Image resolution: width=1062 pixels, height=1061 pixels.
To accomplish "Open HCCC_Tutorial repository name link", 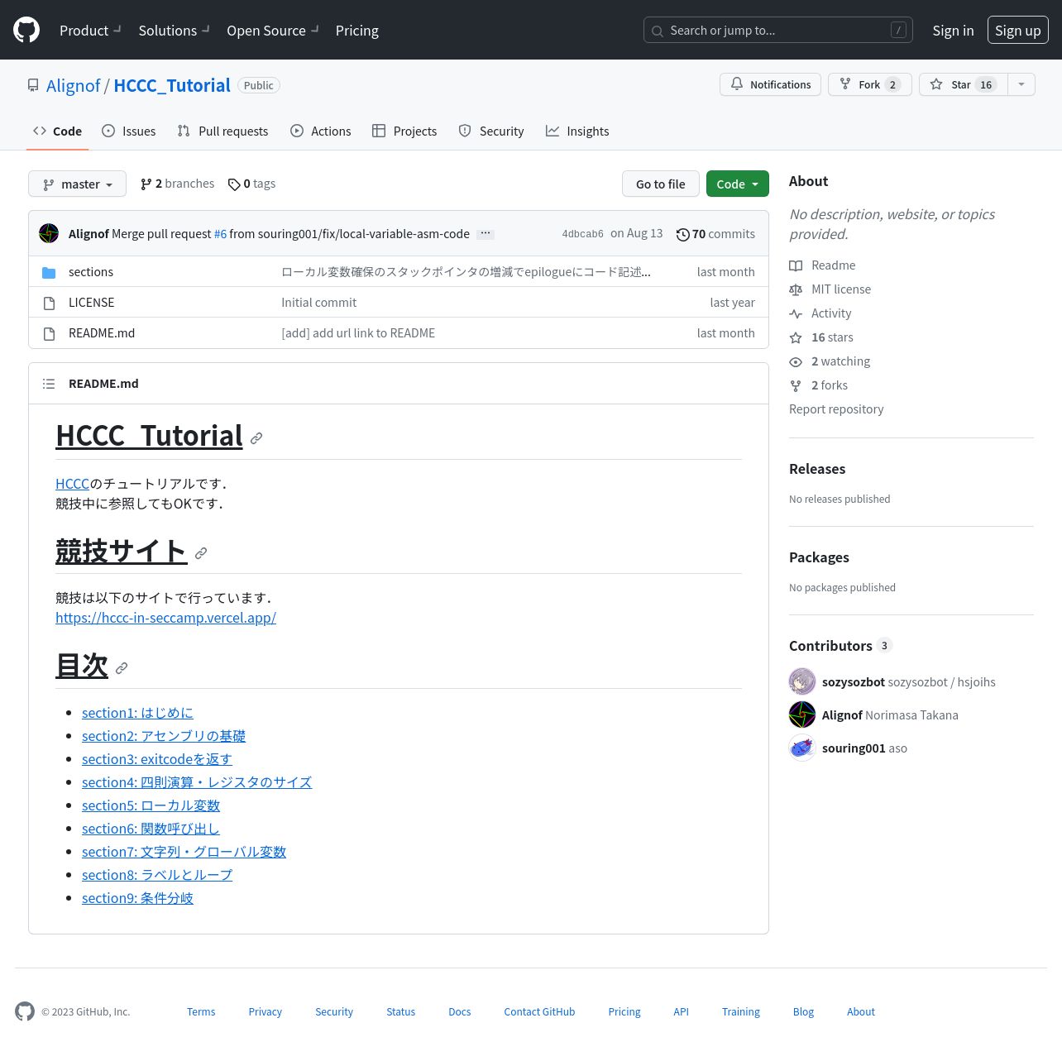I will coord(172,86).
